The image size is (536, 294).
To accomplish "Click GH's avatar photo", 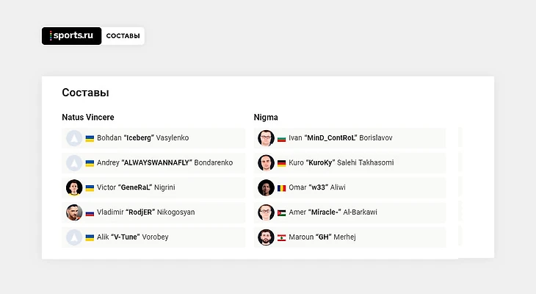I will pos(266,237).
